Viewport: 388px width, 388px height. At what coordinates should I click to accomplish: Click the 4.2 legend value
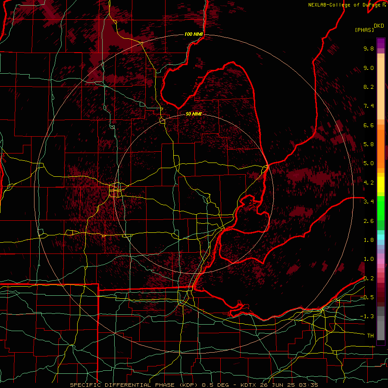pos(369,183)
